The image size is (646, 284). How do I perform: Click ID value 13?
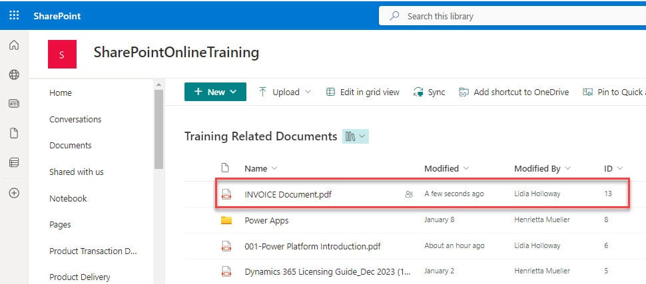coord(608,194)
